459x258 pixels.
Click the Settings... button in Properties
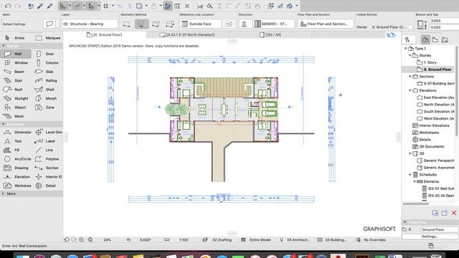430,236
